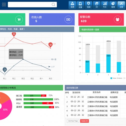Click the four-squares grid menu icon
Screen dimensions: 126x126
pyautogui.click(x=4, y=5)
